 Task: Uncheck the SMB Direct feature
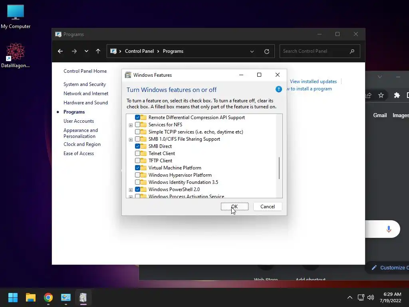[137, 146]
